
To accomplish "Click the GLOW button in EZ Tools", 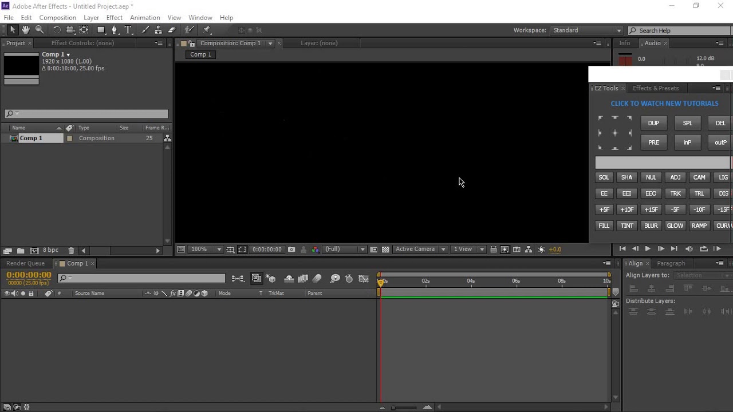I will [675, 225].
